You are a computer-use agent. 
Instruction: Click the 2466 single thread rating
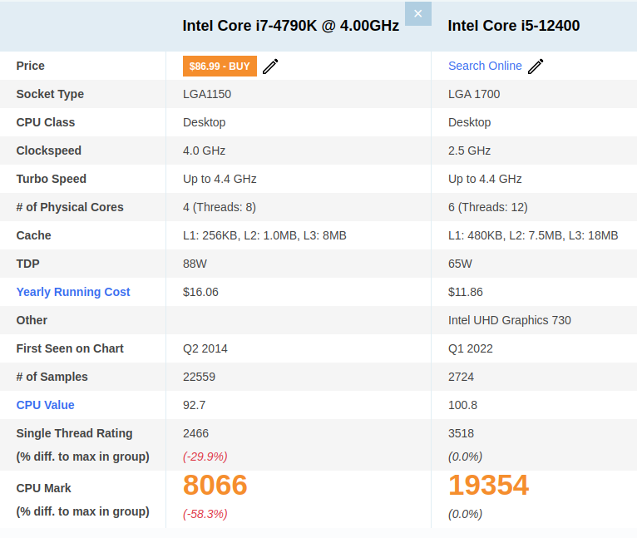coord(195,433)
